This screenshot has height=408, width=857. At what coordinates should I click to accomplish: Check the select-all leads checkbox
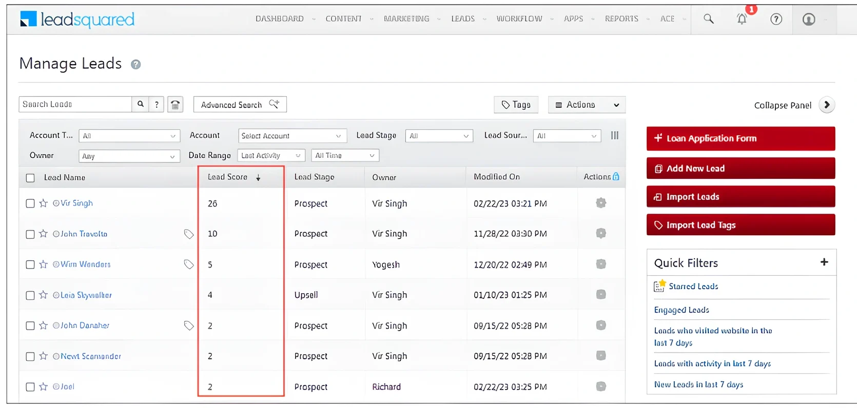pyautogui.click(x=30, y=178)
